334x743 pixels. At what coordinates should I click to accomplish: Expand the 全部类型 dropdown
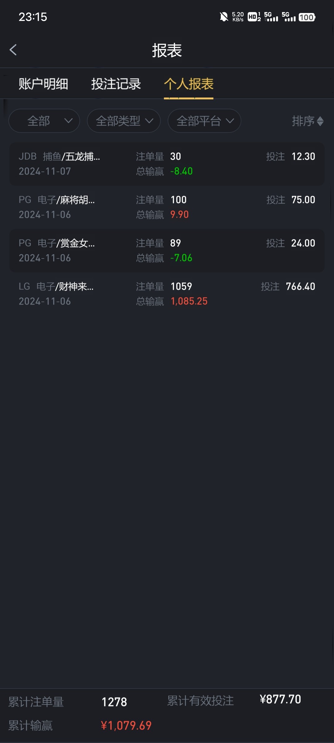tap(124, 121)
